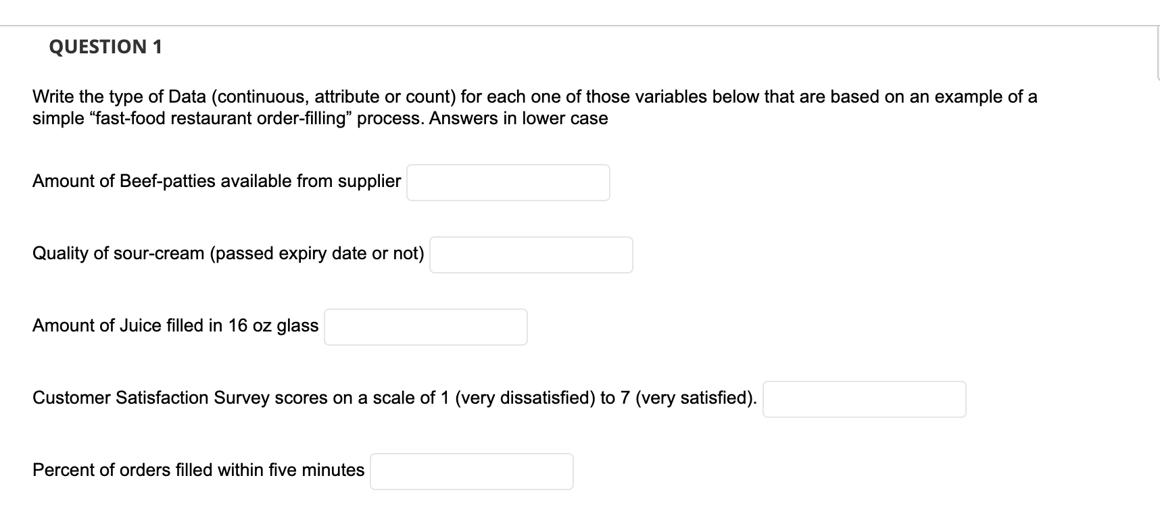
Task: Click the Percent of orders label
Action: [199, 470]
